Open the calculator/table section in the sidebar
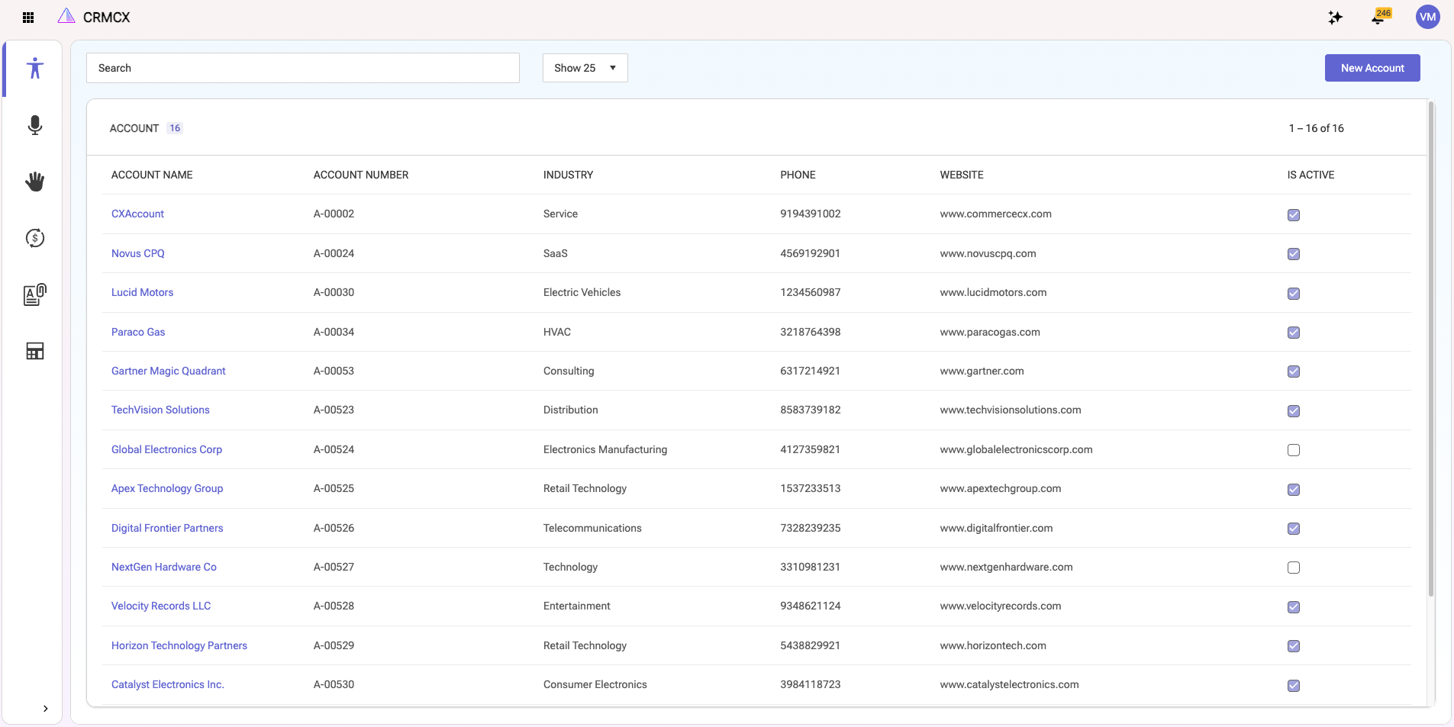Image resolution: width=1454 pixels, height=727 pixels. (x=34, y=350)
